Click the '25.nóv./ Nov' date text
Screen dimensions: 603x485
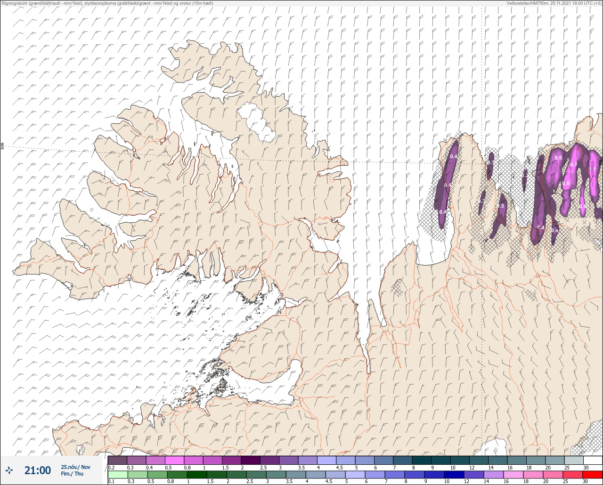[75, 467]
